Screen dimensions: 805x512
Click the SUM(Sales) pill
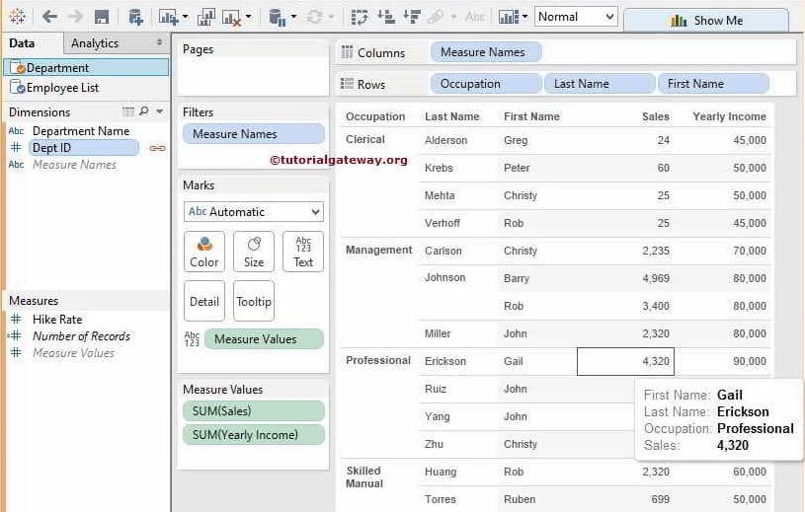click(254, 411)
